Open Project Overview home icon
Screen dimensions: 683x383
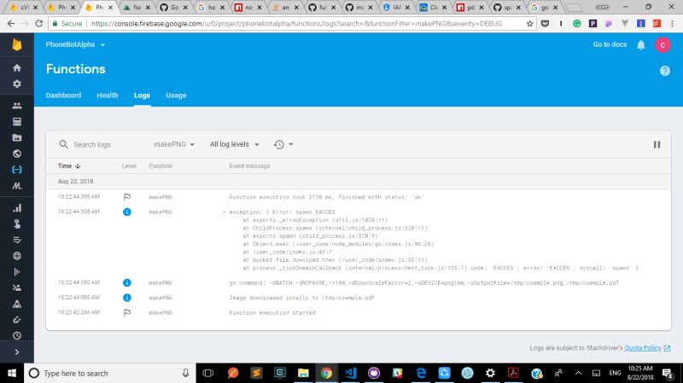pyautogui.click(x=17, y=68)
